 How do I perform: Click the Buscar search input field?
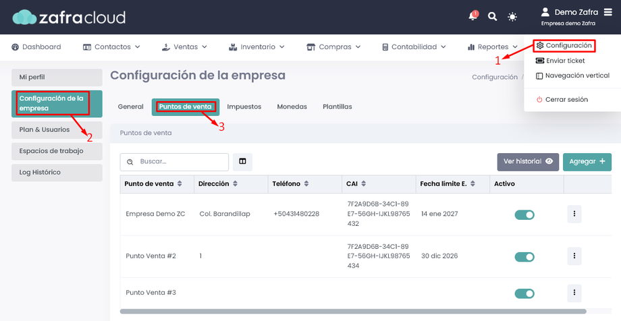[174, 162]
